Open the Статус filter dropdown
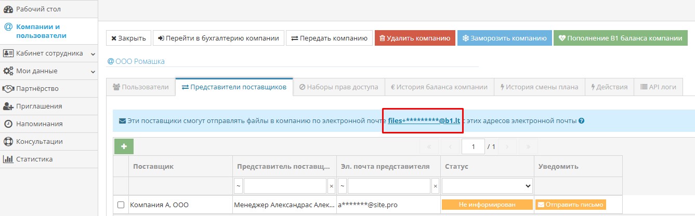 pyautogui.click(x=487, y=185)
